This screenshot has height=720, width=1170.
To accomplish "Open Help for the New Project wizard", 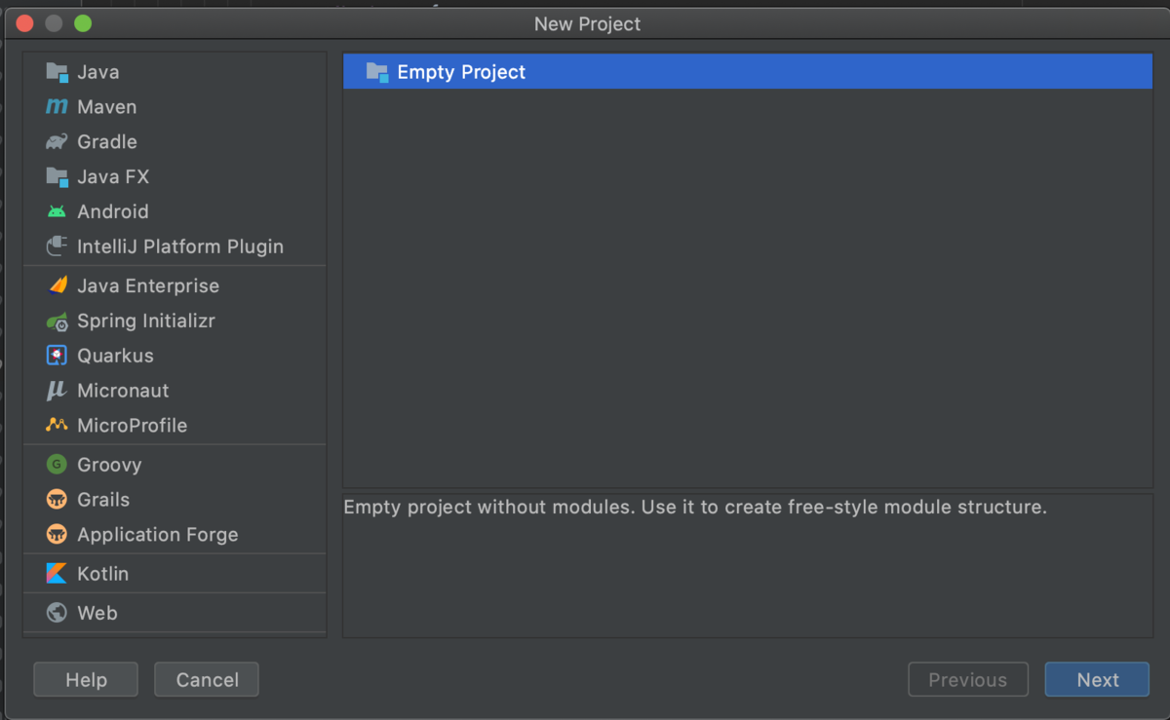I will point(85,679).
